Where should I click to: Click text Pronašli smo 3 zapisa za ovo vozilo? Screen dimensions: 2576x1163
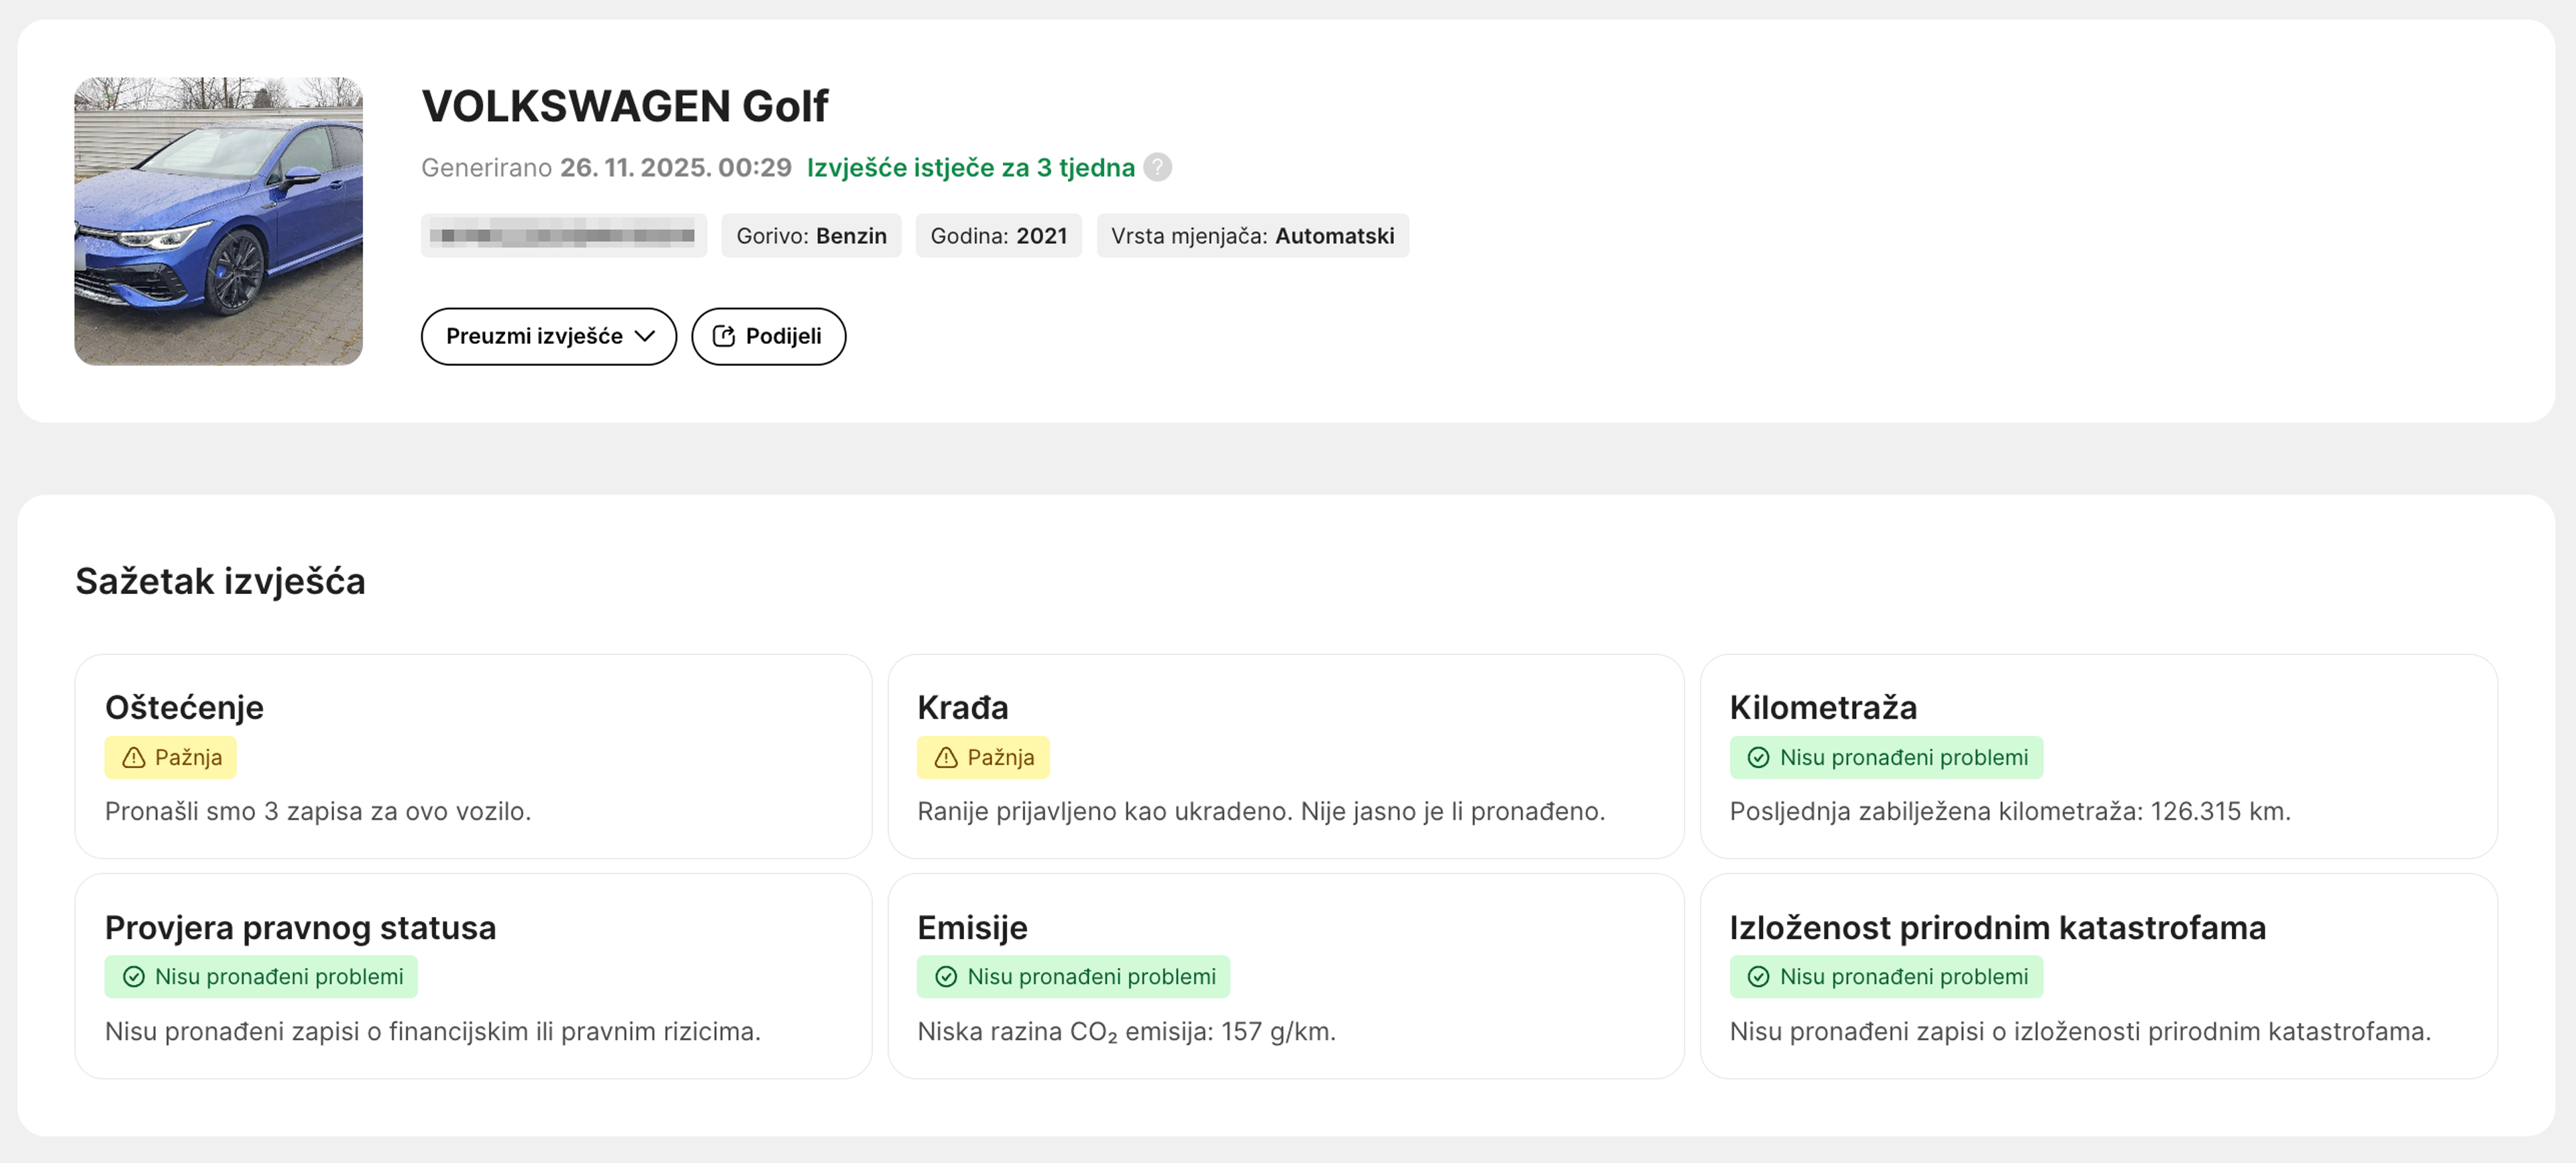(x=318, y=810)
